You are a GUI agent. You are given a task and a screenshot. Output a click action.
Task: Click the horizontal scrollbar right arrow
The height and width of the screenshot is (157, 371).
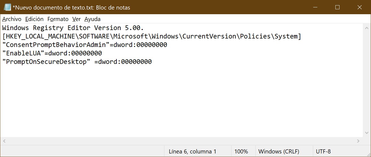(358, 141)
